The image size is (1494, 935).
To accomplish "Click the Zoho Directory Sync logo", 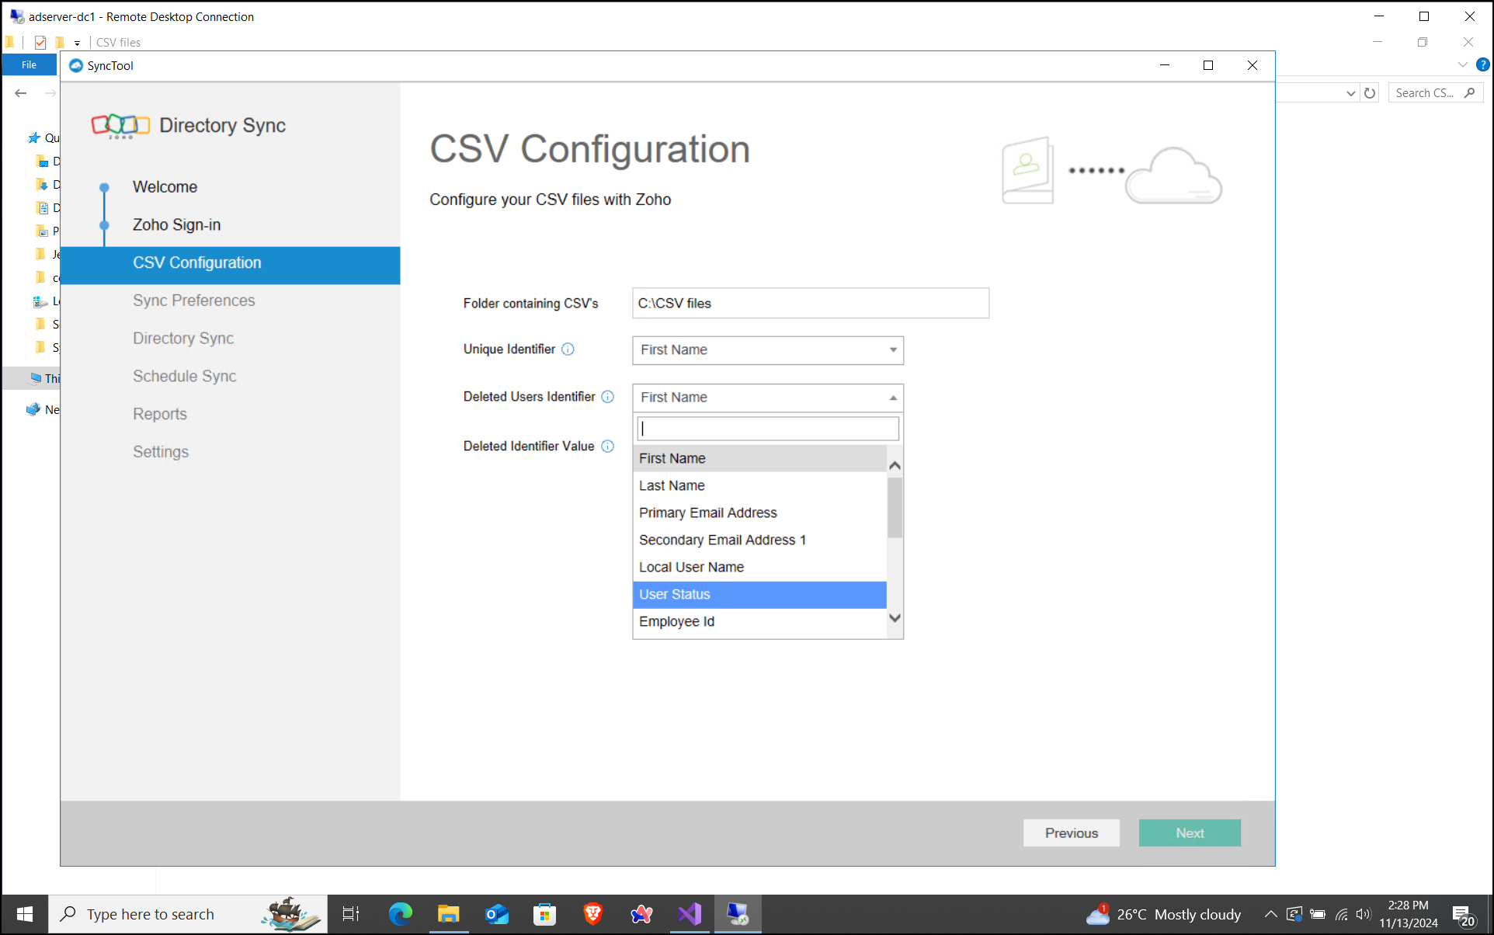I will click(x=120, y=126).
